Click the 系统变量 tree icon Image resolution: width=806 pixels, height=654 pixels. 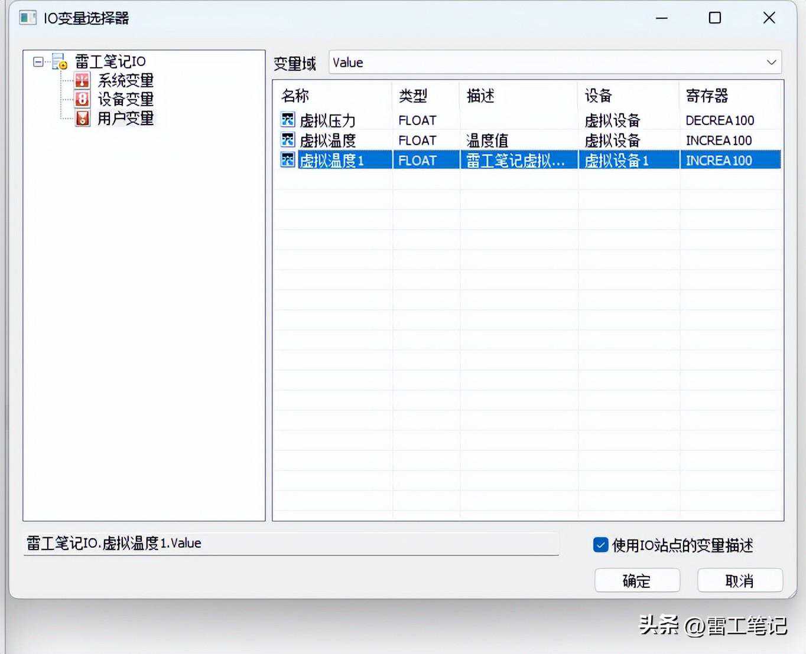[82, 80]
